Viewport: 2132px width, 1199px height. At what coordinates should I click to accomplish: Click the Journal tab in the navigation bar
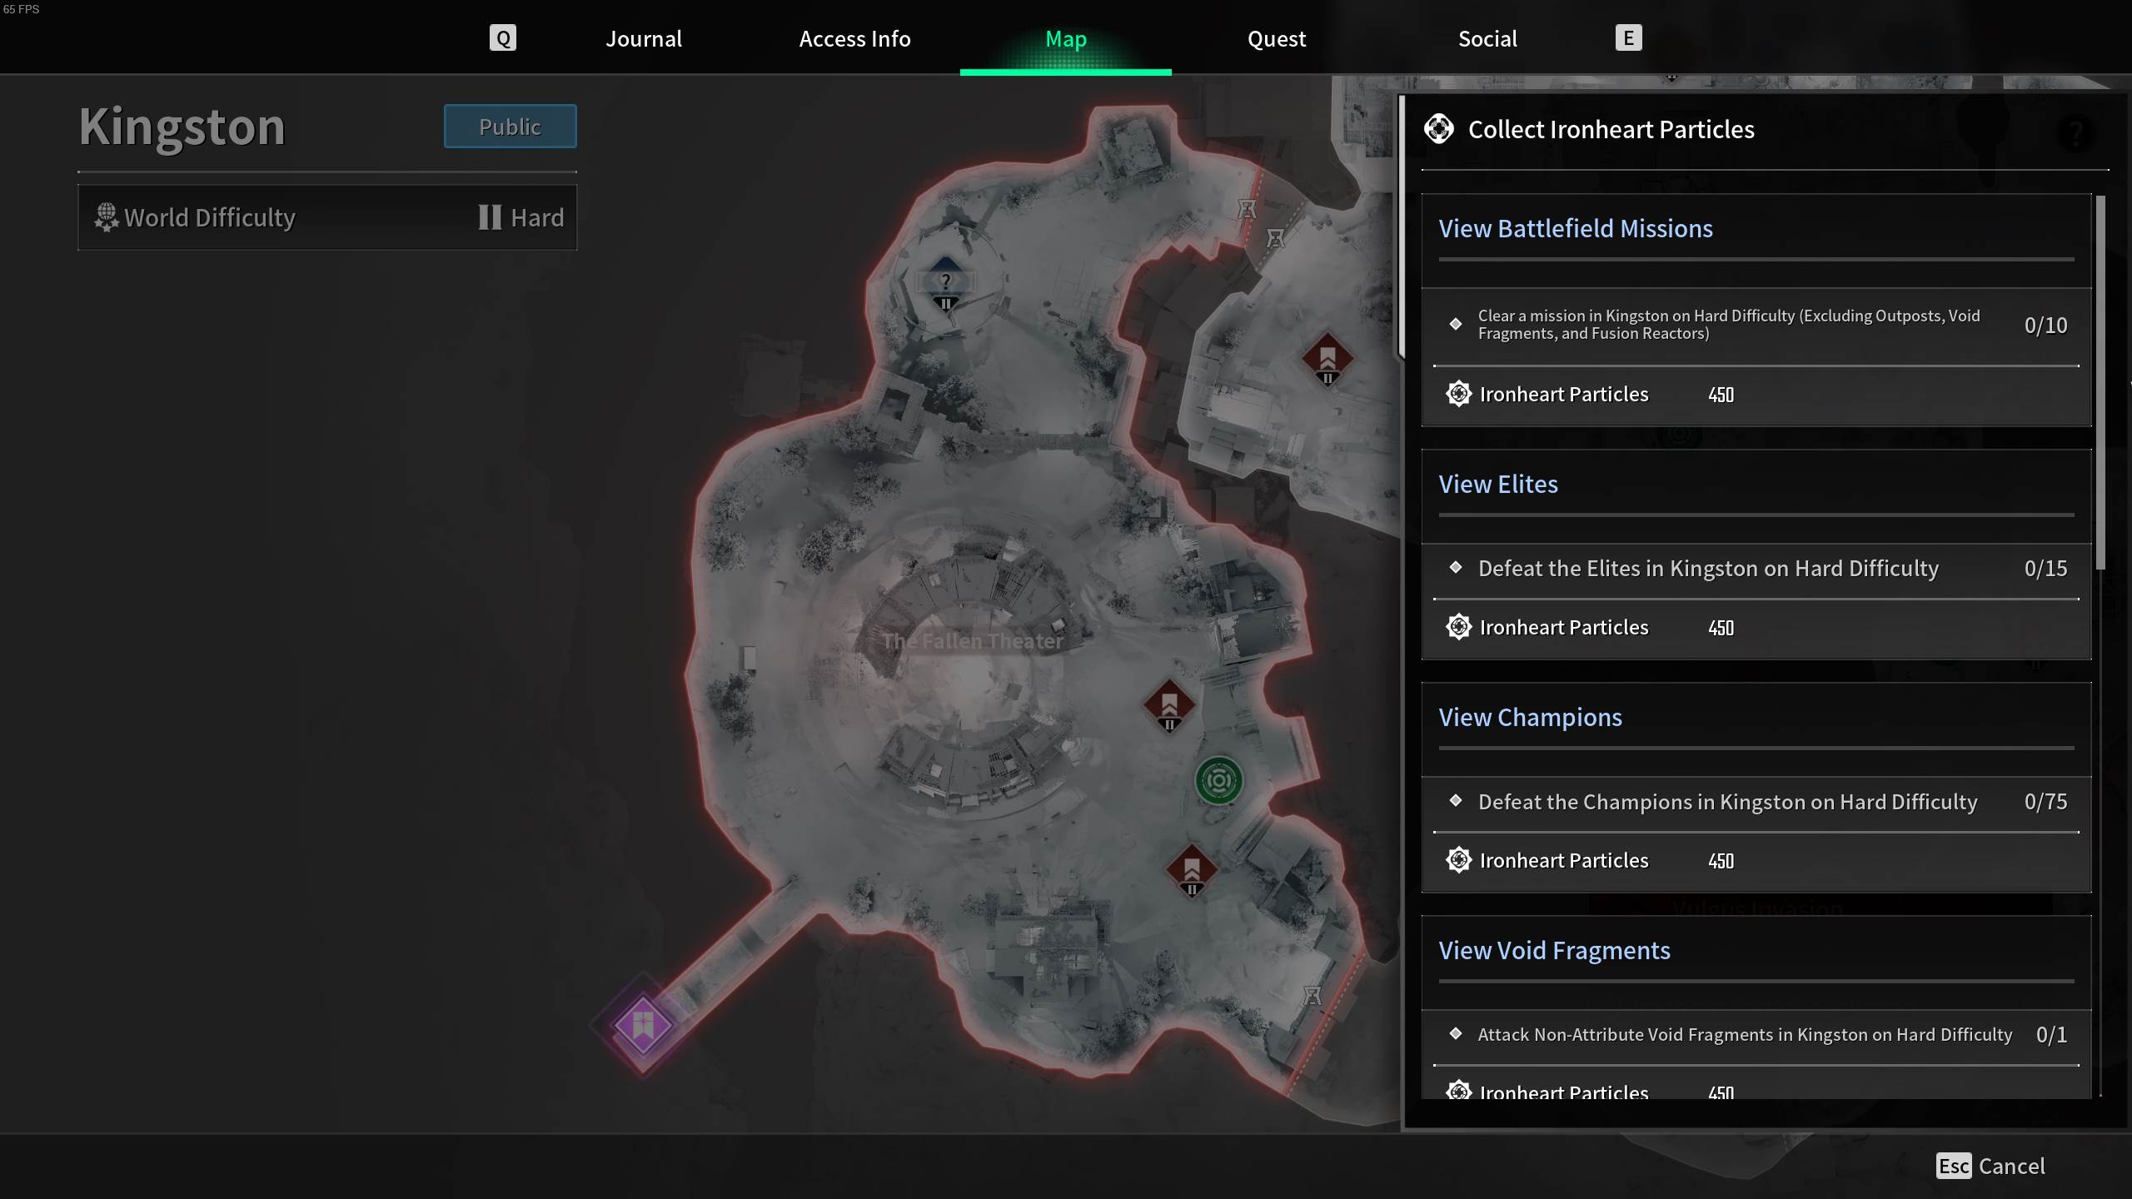coord(645,38)
